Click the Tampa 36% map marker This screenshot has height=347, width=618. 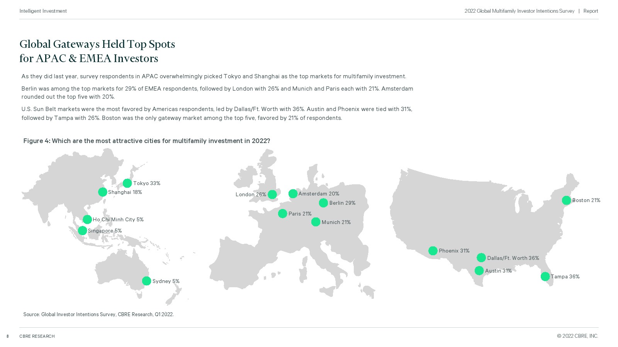coord(545,276)
